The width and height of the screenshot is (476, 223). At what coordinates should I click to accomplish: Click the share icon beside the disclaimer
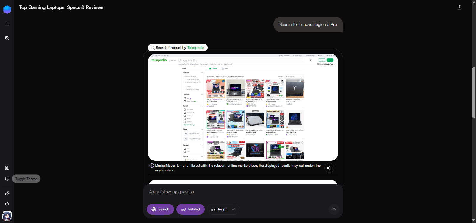point(329,168)
